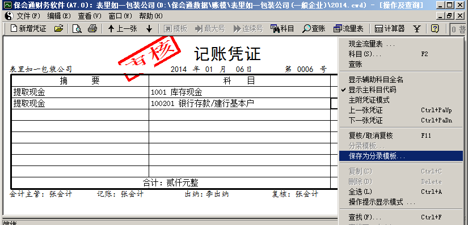Click the 合计：贰仟元整 total row
The height and width of the screenshot is (225, 468).
(171, 182)
